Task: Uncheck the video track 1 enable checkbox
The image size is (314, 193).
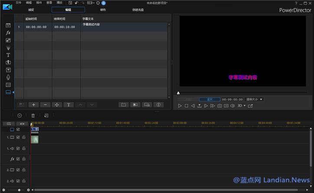Action: click(x=18, y=137)
